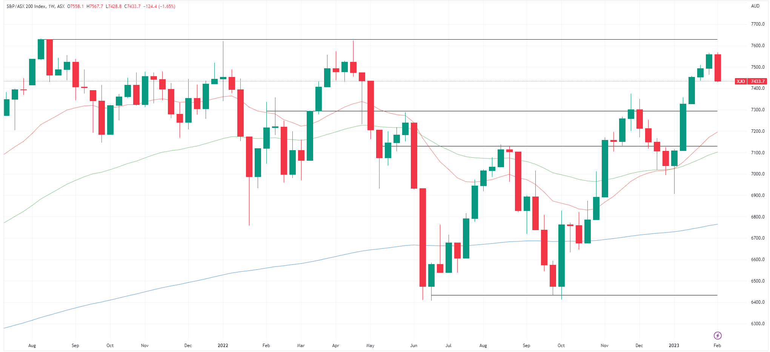The image size is (770, 352).
Task: Click the red 7433.7 current price label
Action: (x=757, y=81)
